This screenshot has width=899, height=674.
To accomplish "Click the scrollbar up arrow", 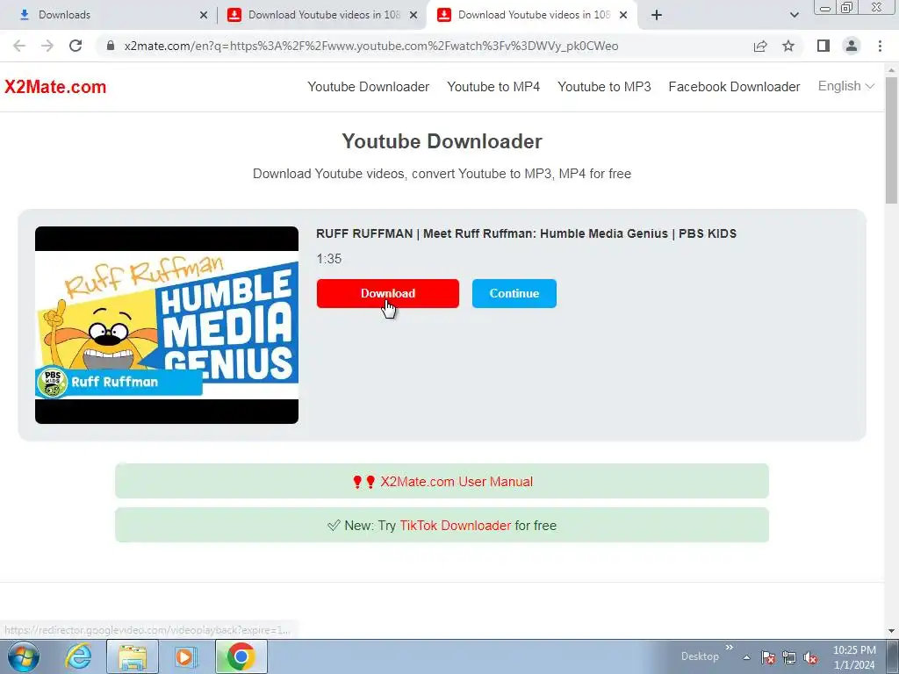I will (x=892, y=70).
